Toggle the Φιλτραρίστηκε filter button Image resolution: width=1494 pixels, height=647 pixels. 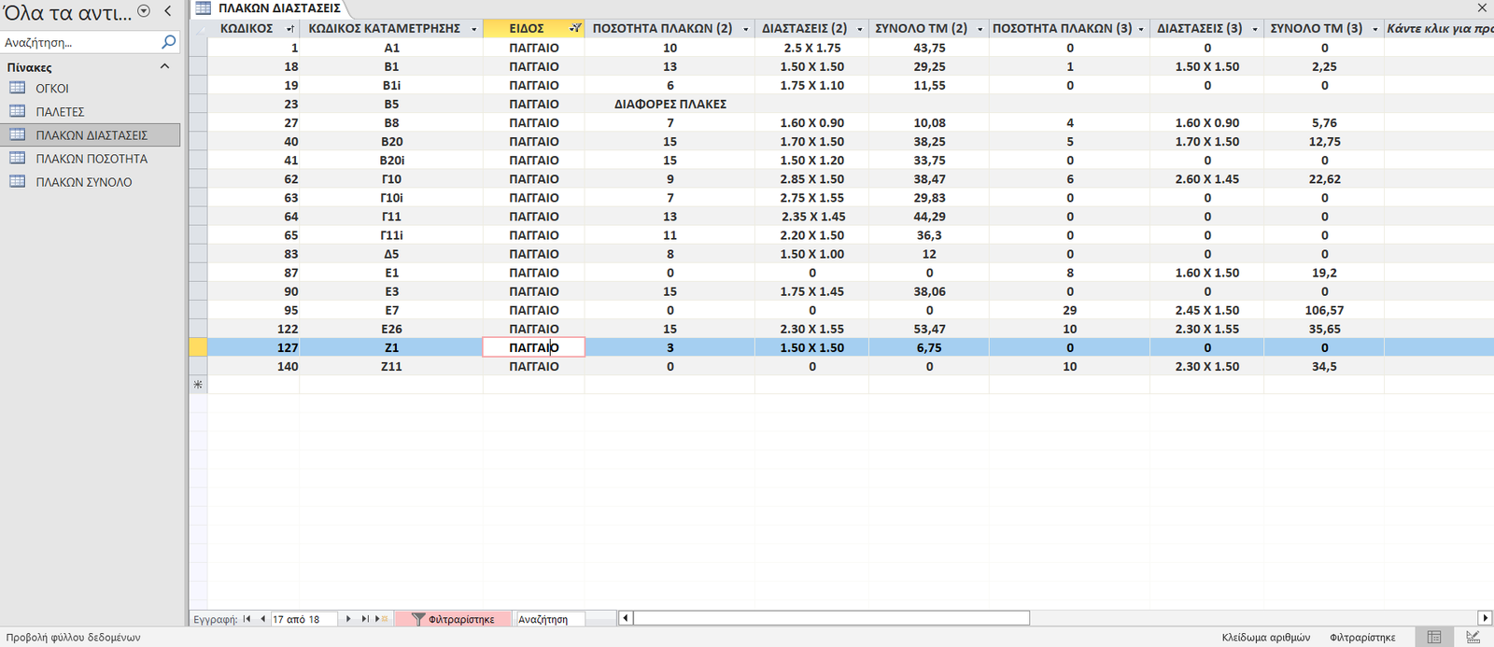click(x=454, y=619)
